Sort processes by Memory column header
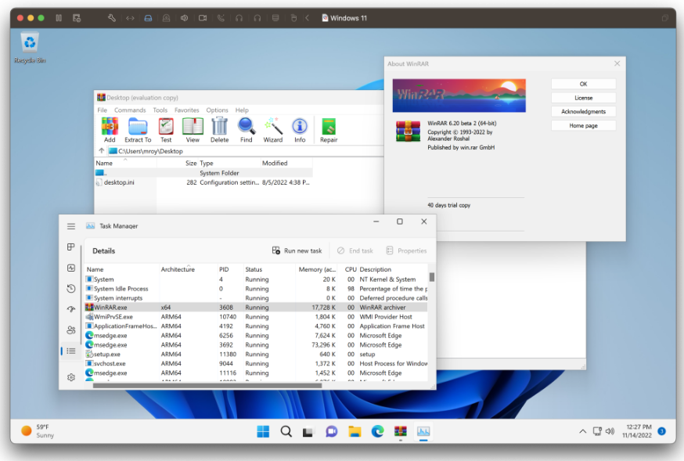The height and width of the screenshot is (461, 684). coord(316,269)
